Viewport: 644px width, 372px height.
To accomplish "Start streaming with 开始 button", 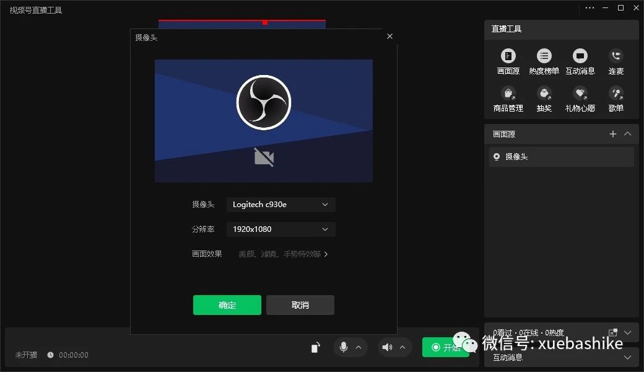I will (x=446, y=347).
